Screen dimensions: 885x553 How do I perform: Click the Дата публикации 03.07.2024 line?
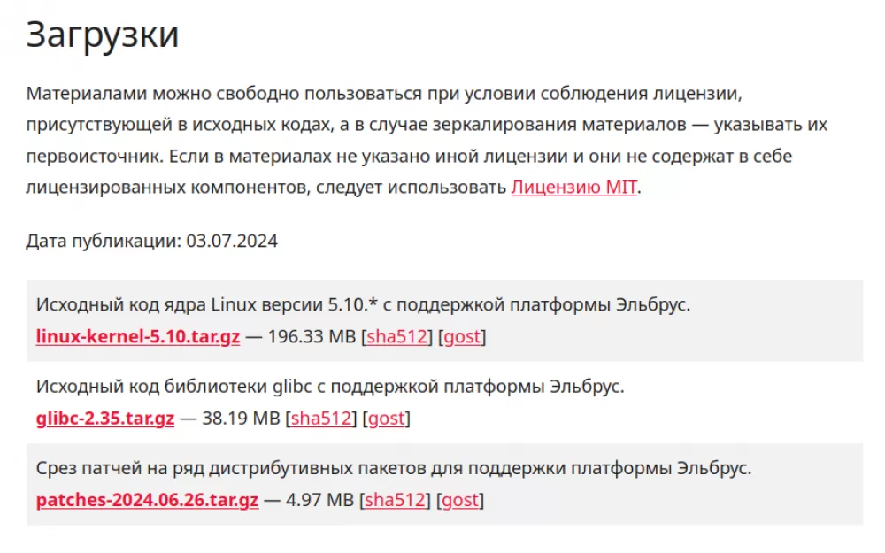(152, 241)
